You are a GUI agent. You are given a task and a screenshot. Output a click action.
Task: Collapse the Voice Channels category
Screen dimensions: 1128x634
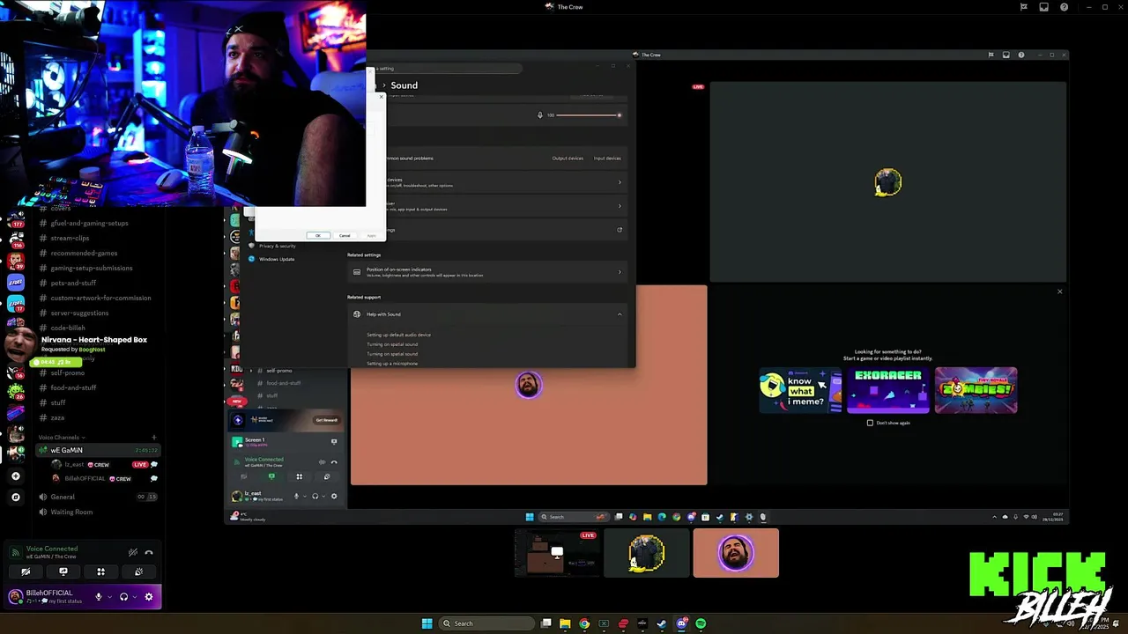(61, 437)
